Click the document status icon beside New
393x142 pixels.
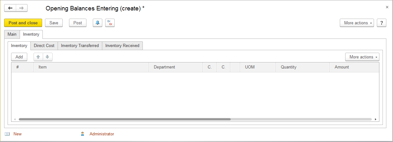[7, 134]
